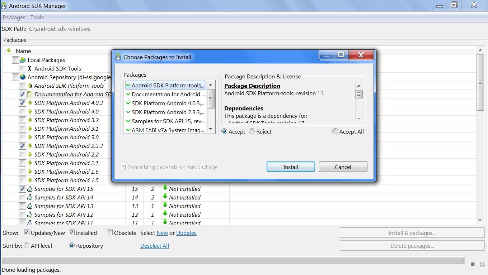Choose the Accept radio button
Viewport: 488px width, 275px height.
click(x=225, y=131)
